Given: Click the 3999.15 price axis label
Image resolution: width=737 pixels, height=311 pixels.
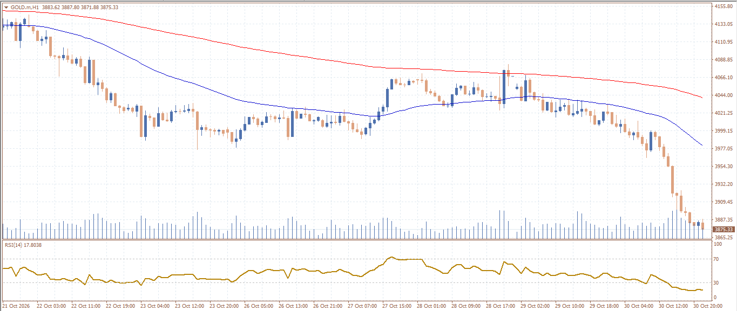Looking at the screenshot, I should (722, 131).
